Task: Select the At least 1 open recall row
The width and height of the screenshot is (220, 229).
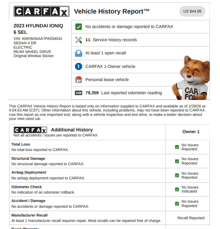Action: click(x=106, y=53)
